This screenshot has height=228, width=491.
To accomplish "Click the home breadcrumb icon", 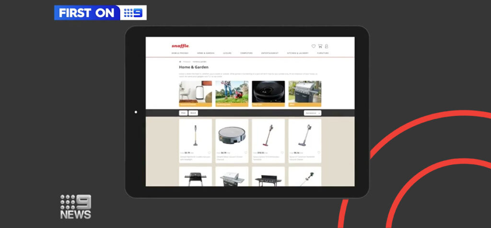I will point(180,62).
